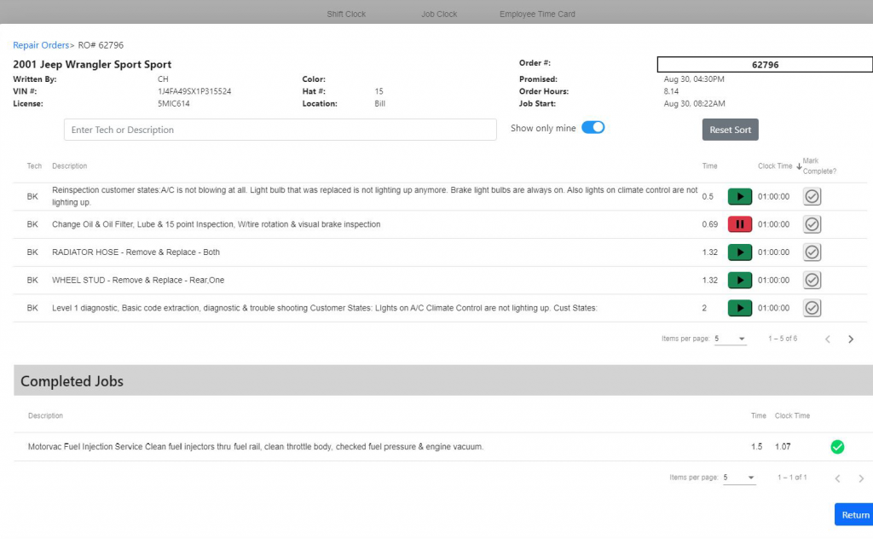Mark RADIATOR HOSE job as complete
873x539 pixels.
[x=812, y=252]
